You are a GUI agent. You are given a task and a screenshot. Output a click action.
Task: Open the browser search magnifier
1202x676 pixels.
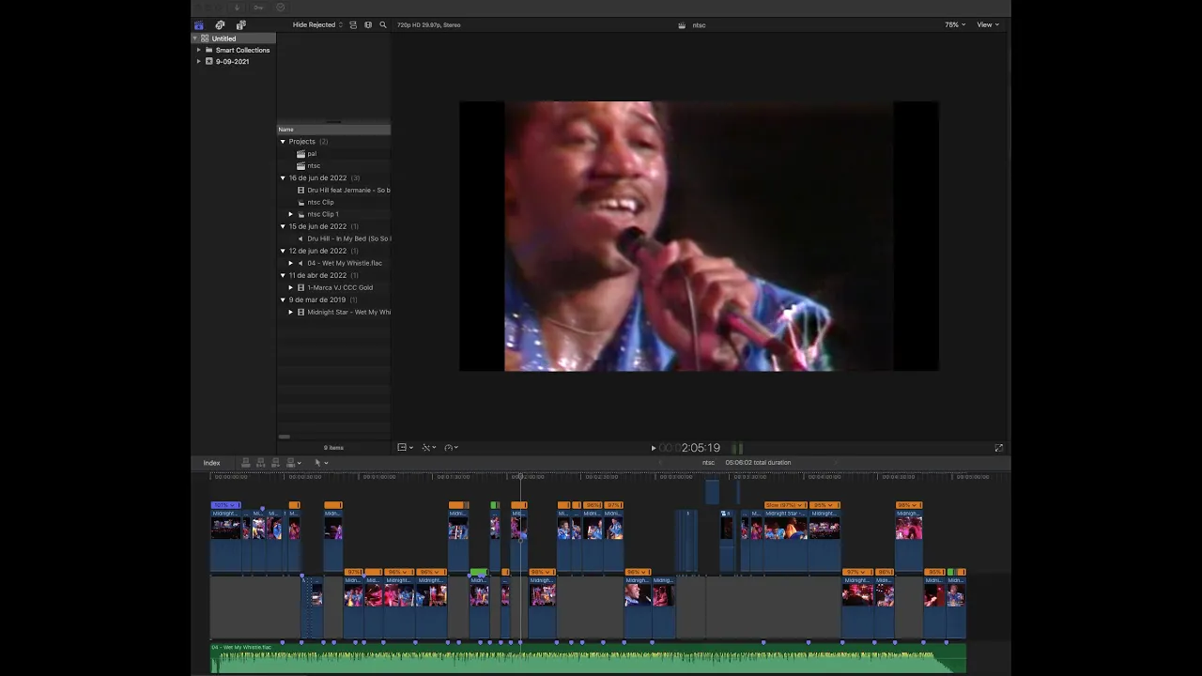pos(383,25)
